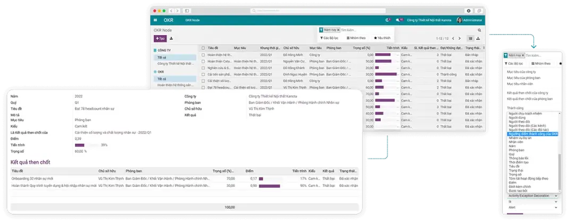Screen dimensions: 569x222
Task: Switch to list view icon
Action: (471, 38)
